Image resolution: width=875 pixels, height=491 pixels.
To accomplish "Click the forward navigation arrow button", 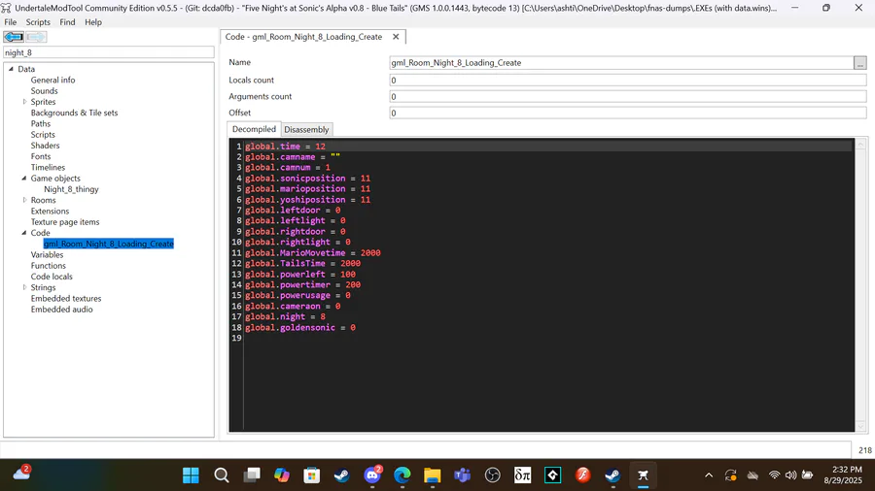I will coord(36,37).
